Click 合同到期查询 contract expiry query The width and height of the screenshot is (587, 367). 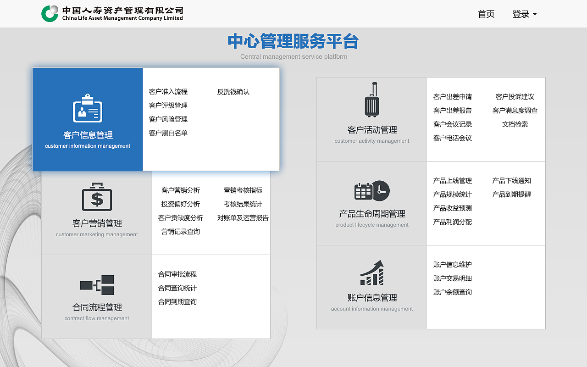(x=177, y=301)
